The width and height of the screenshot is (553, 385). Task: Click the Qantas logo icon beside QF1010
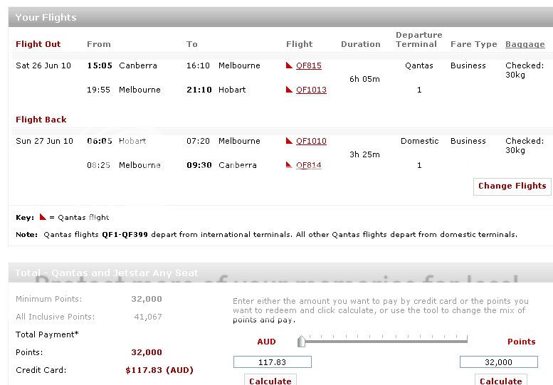(289, 141)
